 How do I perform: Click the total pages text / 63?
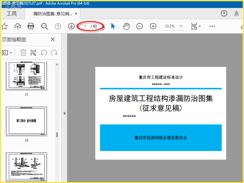click(94, 26)
